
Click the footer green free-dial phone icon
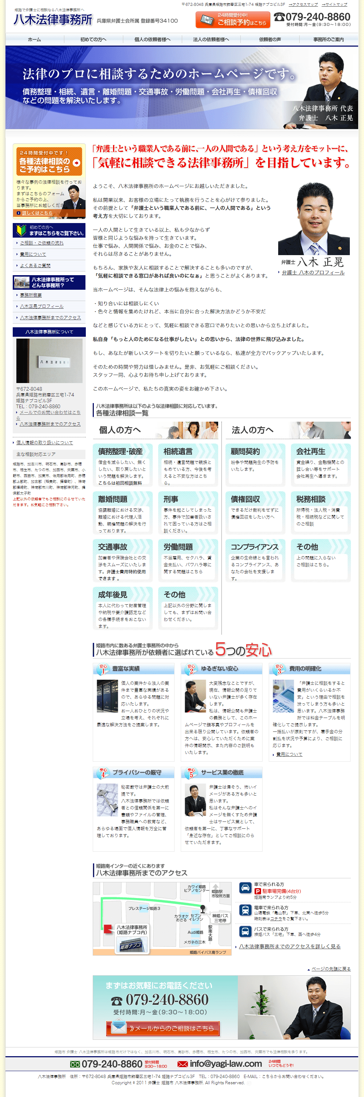click(75, 1064)
